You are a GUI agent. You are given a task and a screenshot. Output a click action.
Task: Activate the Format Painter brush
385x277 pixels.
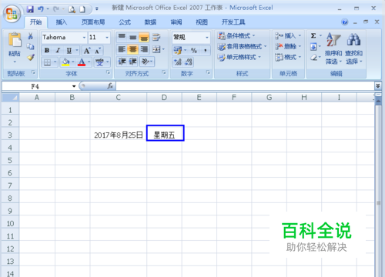pos(31,57)
